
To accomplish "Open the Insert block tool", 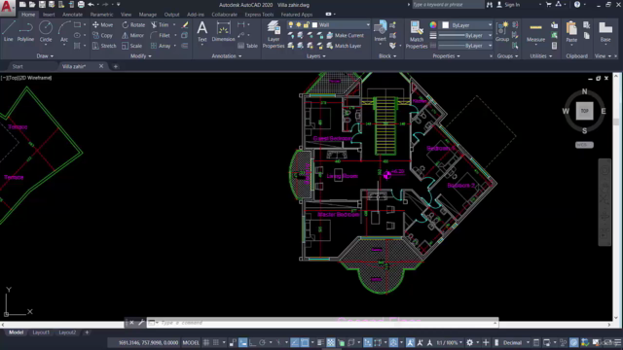I will (381, 31).
